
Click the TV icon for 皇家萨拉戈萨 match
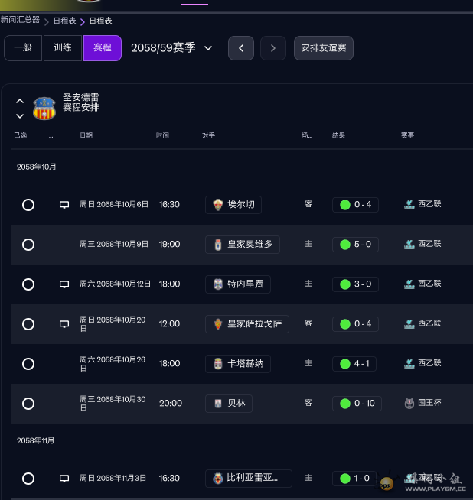(64, 324)
